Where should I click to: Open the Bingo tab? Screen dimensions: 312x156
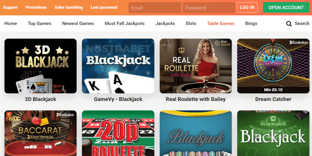click(251, 23)
